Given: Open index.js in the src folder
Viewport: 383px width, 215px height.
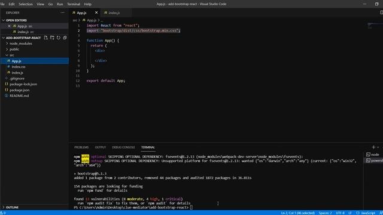Looking at the screenshot, I should [x=17, y=73].
